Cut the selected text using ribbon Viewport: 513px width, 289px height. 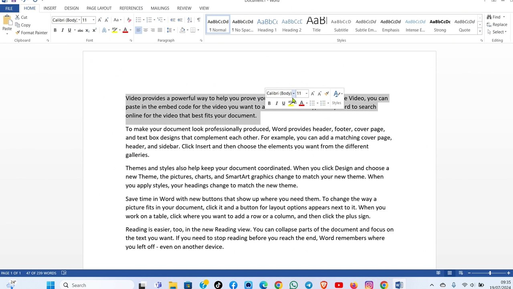point(21,17)
